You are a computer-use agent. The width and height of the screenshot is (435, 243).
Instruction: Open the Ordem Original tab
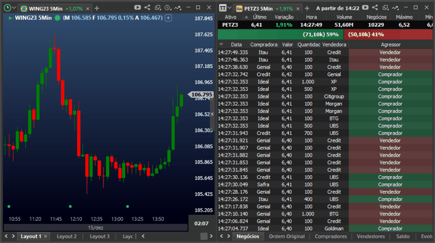tap(287, 236)
